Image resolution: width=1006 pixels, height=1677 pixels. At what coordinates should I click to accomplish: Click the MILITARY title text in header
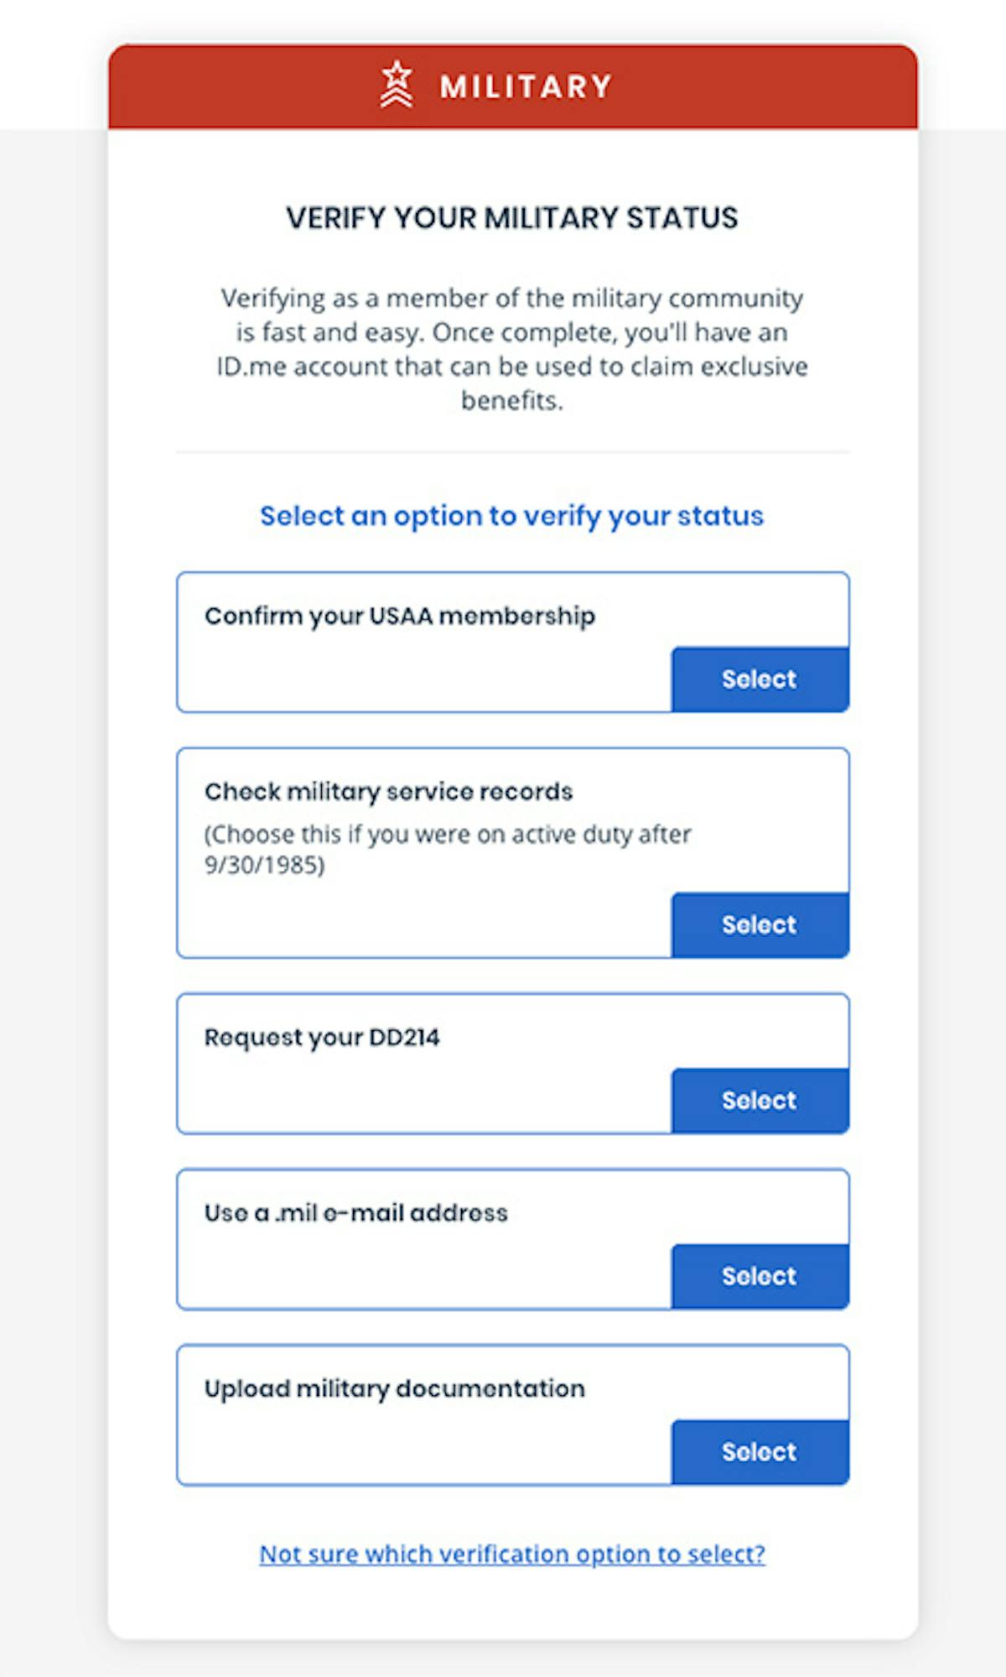526,86
